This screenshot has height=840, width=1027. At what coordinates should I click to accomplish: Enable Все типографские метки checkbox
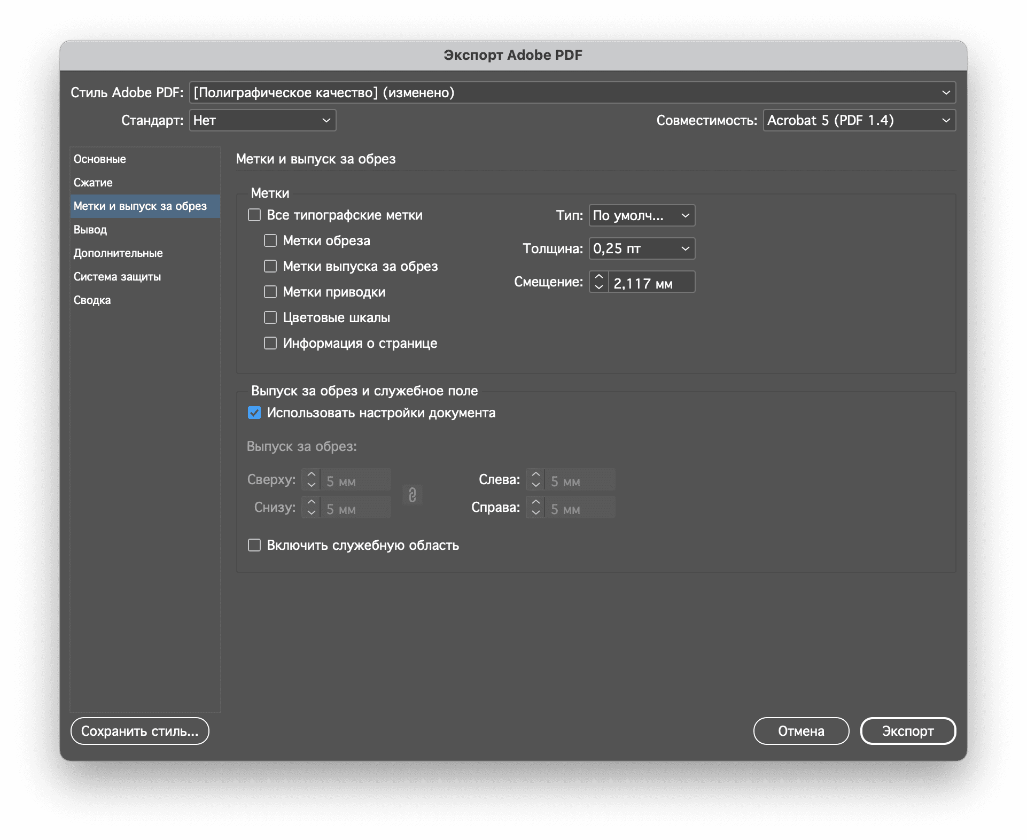[254, 215]
